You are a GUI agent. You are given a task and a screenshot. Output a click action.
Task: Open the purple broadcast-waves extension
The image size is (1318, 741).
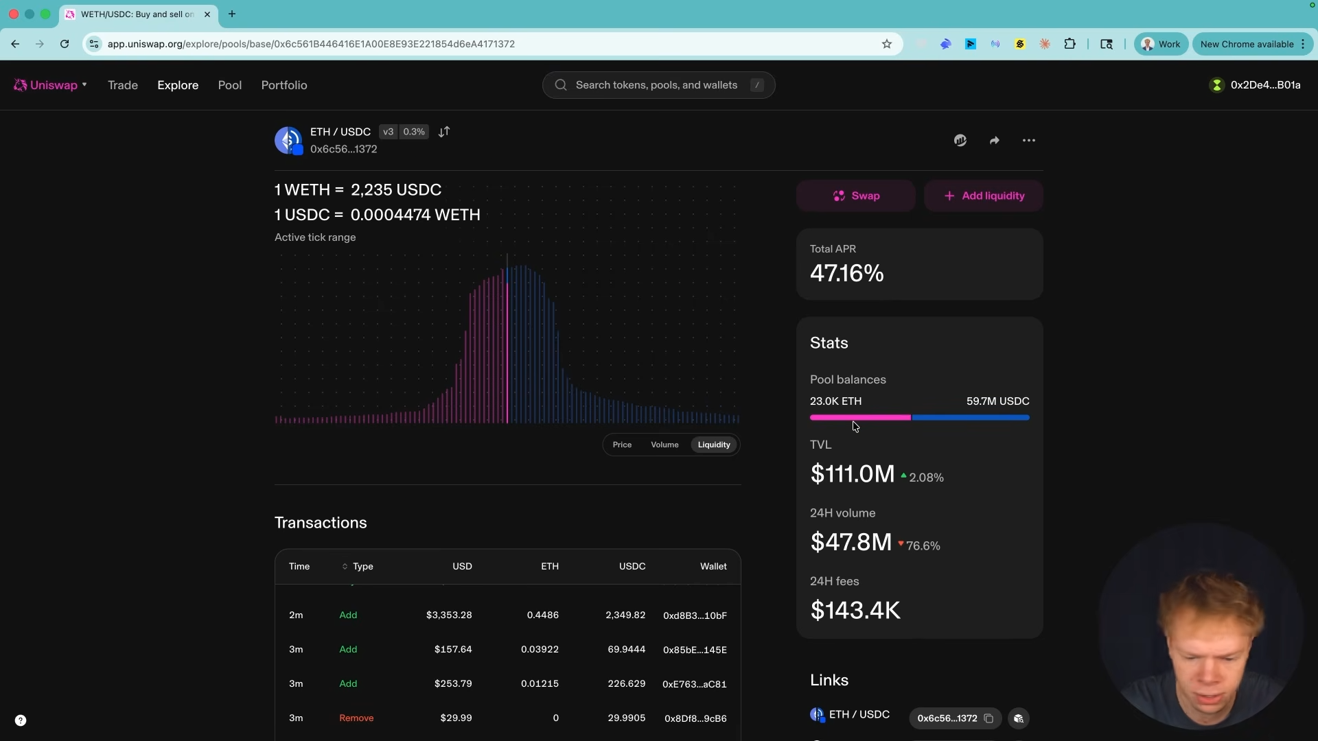[995, 44]
